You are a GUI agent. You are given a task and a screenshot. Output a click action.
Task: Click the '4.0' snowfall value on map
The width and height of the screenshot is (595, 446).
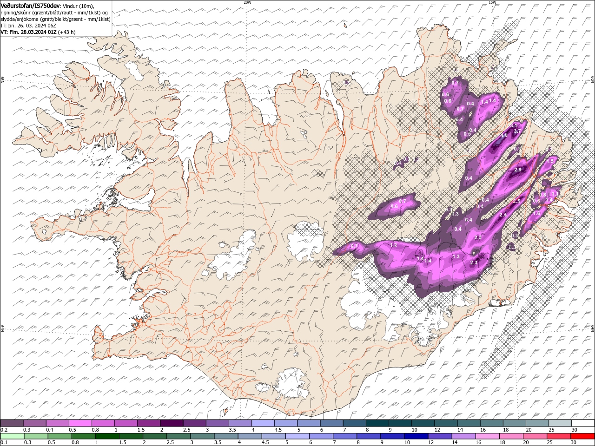(503, 136)
